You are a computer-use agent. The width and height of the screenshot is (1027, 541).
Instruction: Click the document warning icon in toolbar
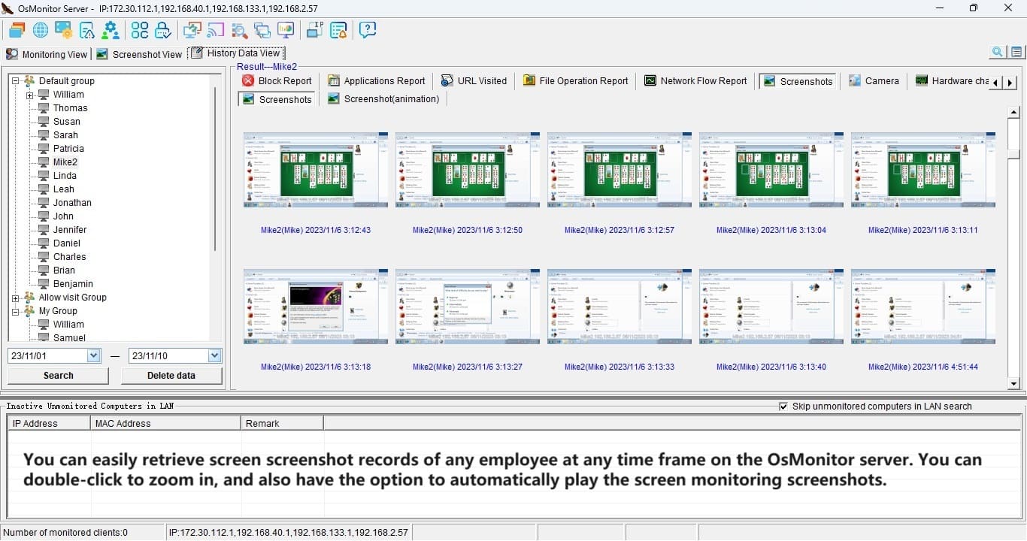point(87,30)
